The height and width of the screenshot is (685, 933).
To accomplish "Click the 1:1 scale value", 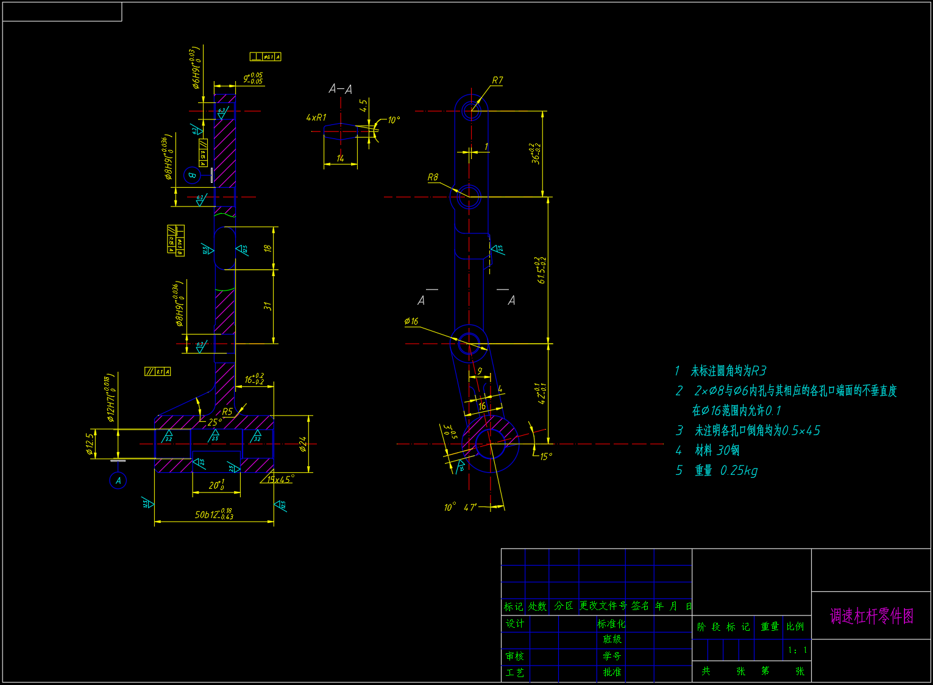I will click(x=797, y=650).
